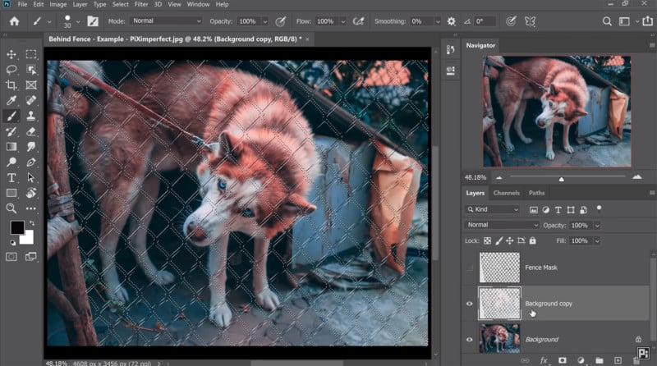The height and width of the screenshot is (366, 657).
Task: Select the Brush tool in toolbar
Action: (11, 116)
